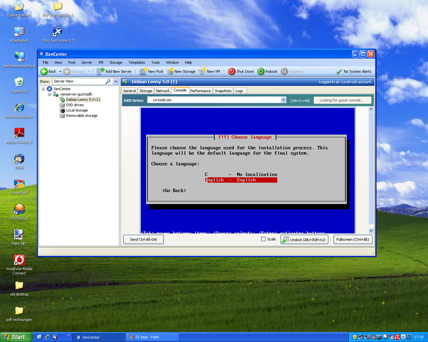Click the Fullscreen (Ctrl+Alt) button
Image resolution: width=428 pixels, height=342 pixels.
[353, 239]
